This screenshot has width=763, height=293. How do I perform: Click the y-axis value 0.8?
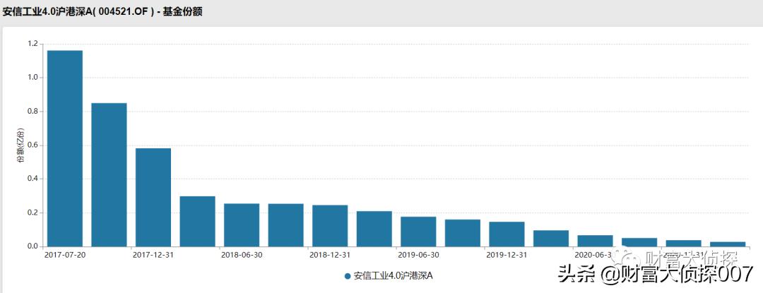pos(32,112)
